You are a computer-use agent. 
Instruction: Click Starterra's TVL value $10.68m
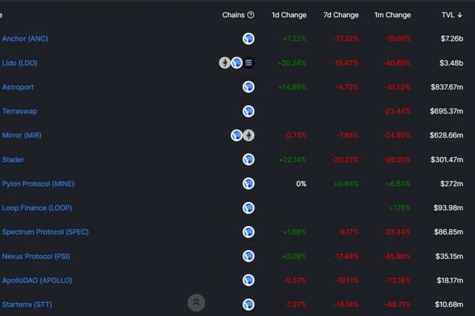(x=449, y=304)
